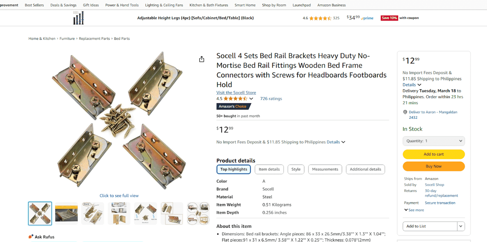487x242 pixels.
Task: Click the share icon beside product image
Action: [202, 59]
